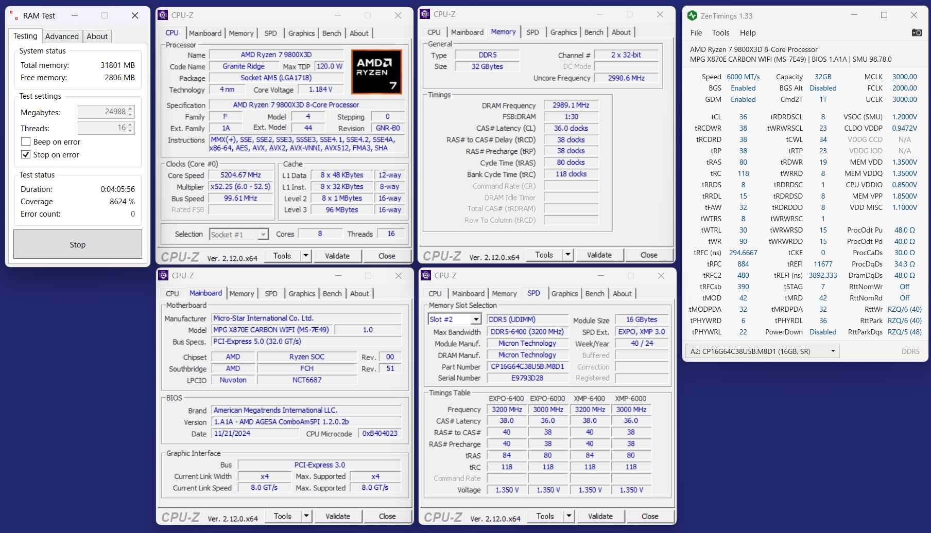Click the BIOS Version field 1.A1A
This screenshot has height=533, width=931.
307,421
